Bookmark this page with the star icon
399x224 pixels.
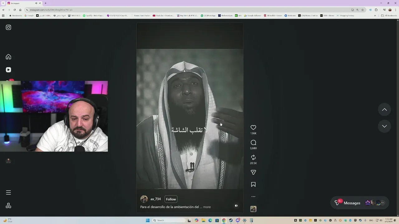coord(363,10)
